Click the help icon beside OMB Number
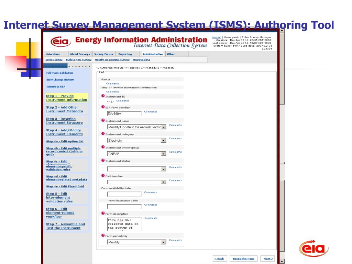Screen dimensions: 352x264 (x=103, y=176)
